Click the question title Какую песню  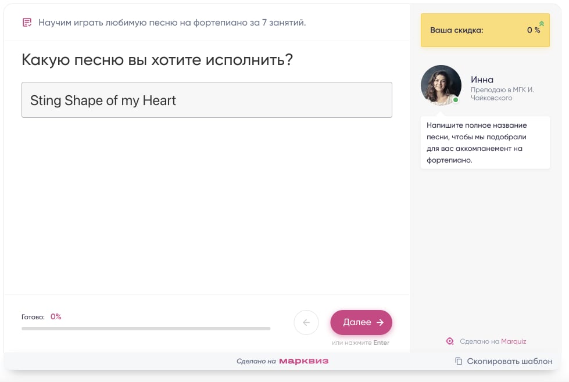click(x=157, y=60)
